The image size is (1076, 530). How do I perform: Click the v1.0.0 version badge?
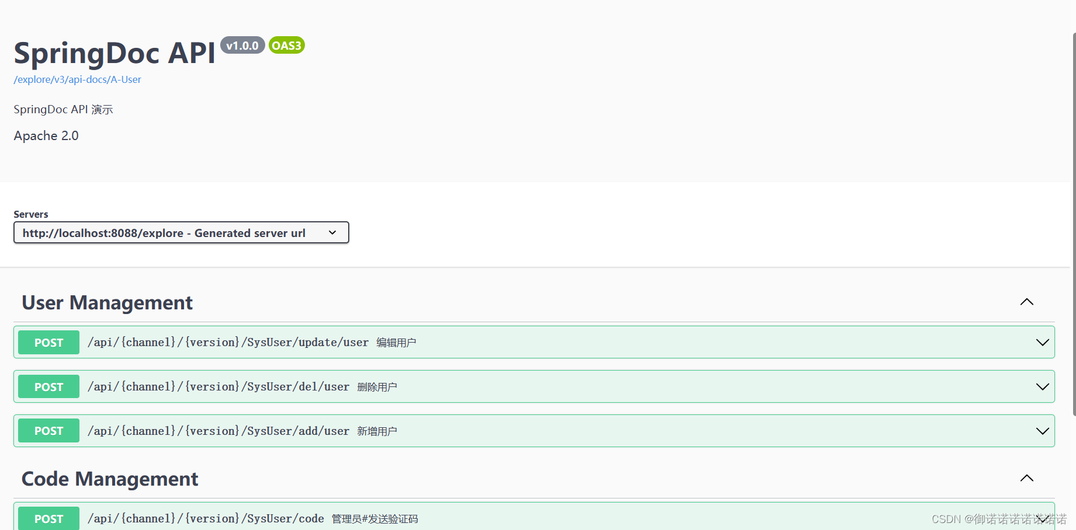[242, 46]
